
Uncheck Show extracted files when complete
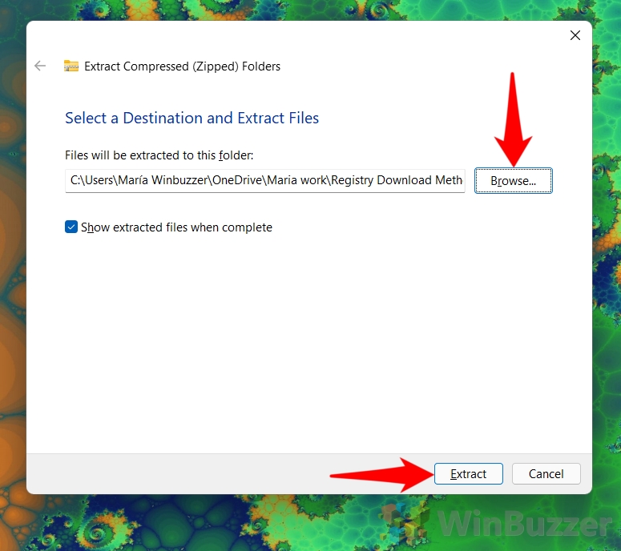pos(71,227)
